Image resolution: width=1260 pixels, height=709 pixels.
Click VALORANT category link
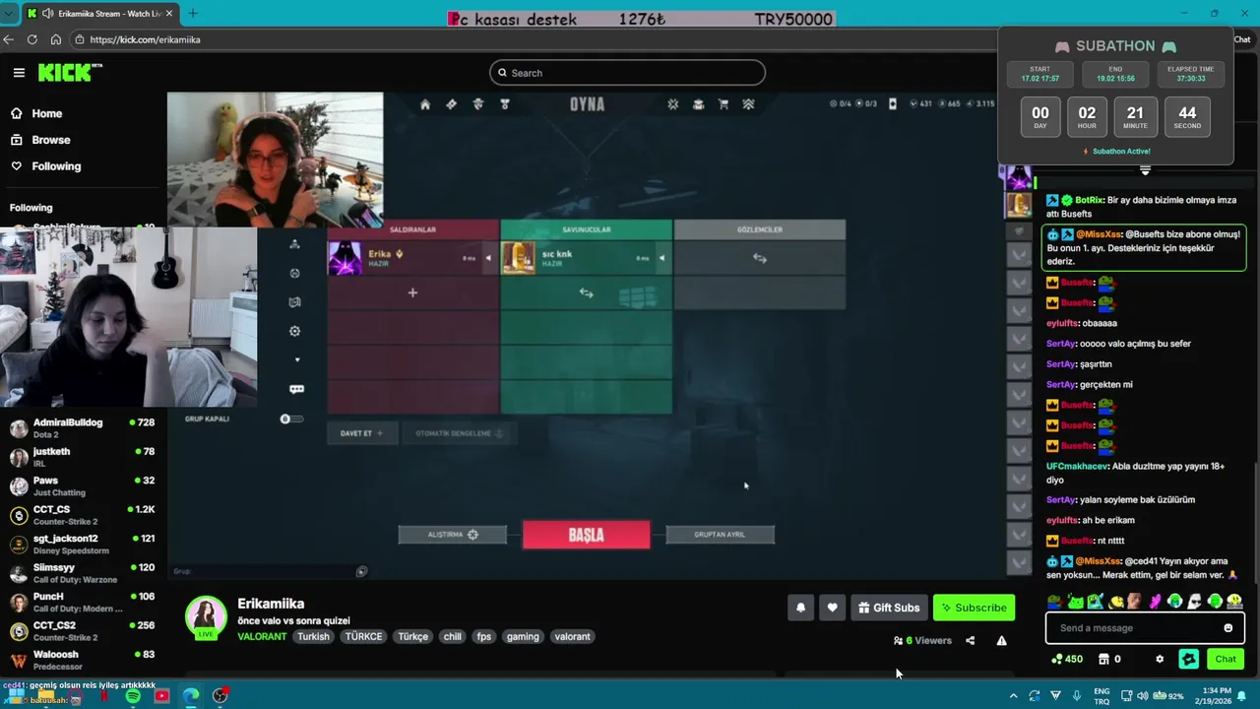pos(262,636)
